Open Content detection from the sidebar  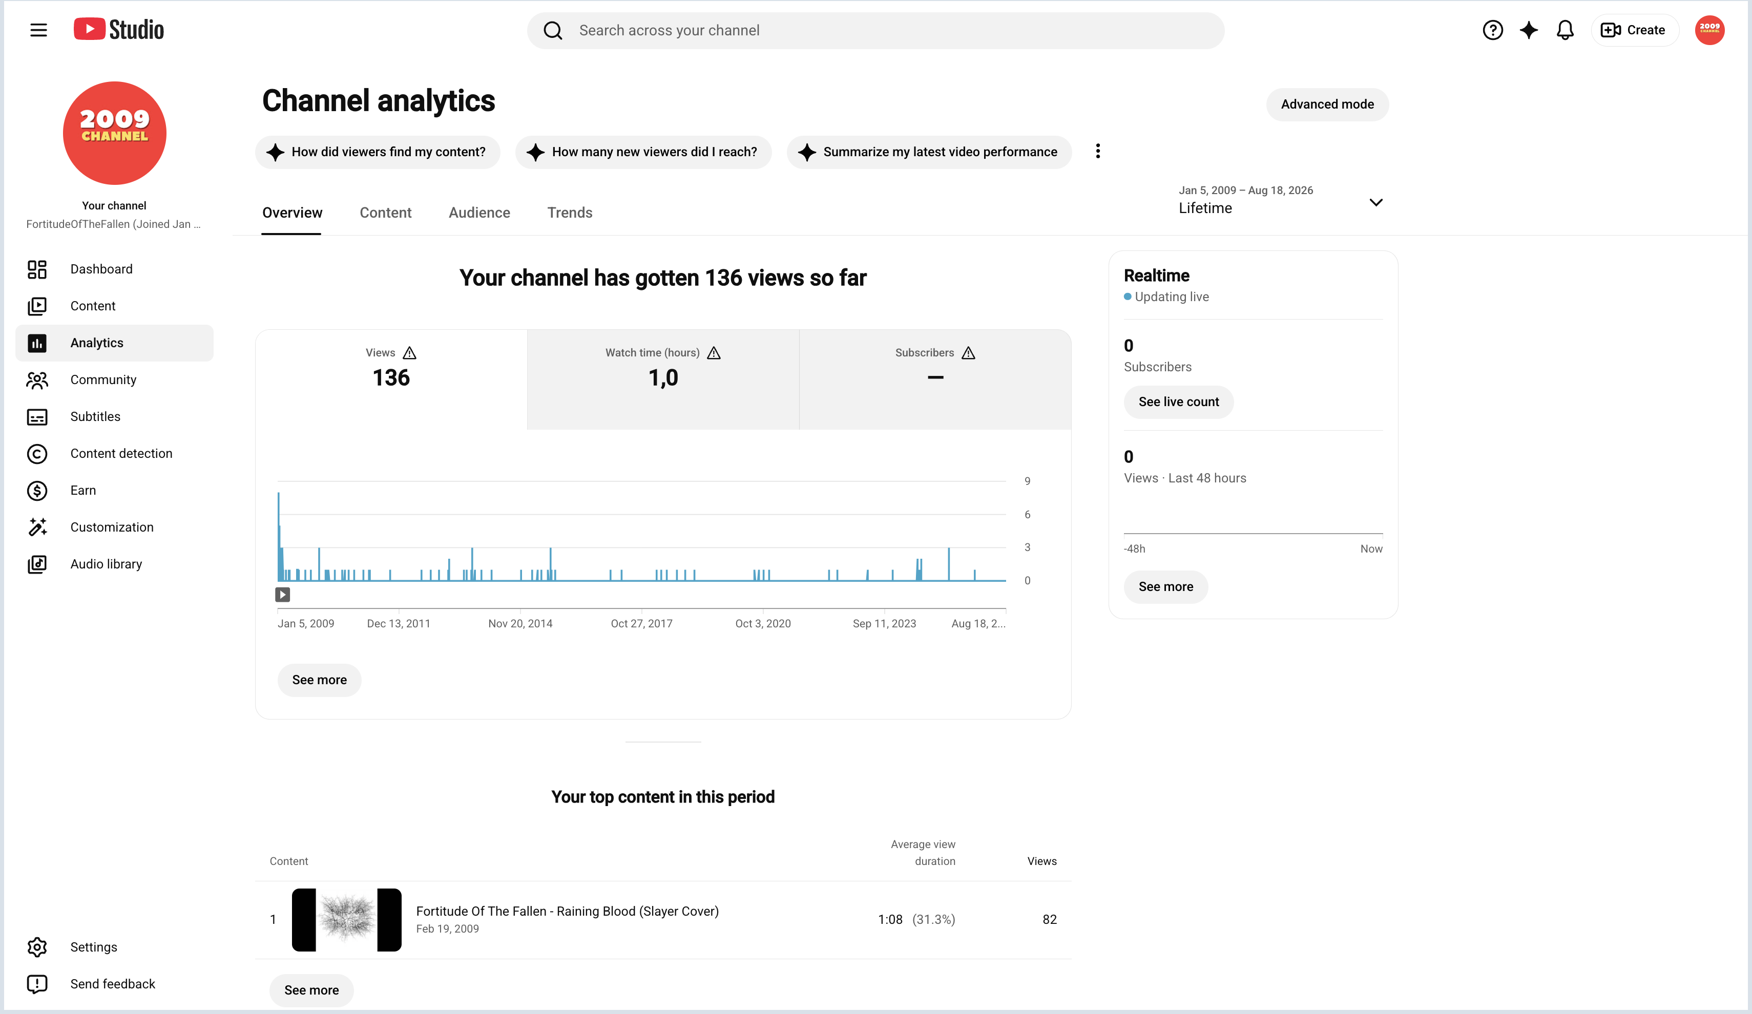coord(115,453)
